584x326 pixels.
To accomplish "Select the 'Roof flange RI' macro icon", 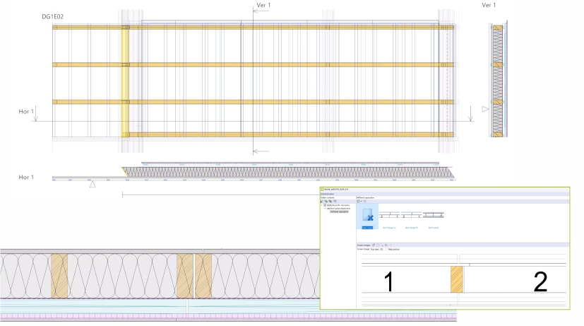I will [412, 216].
